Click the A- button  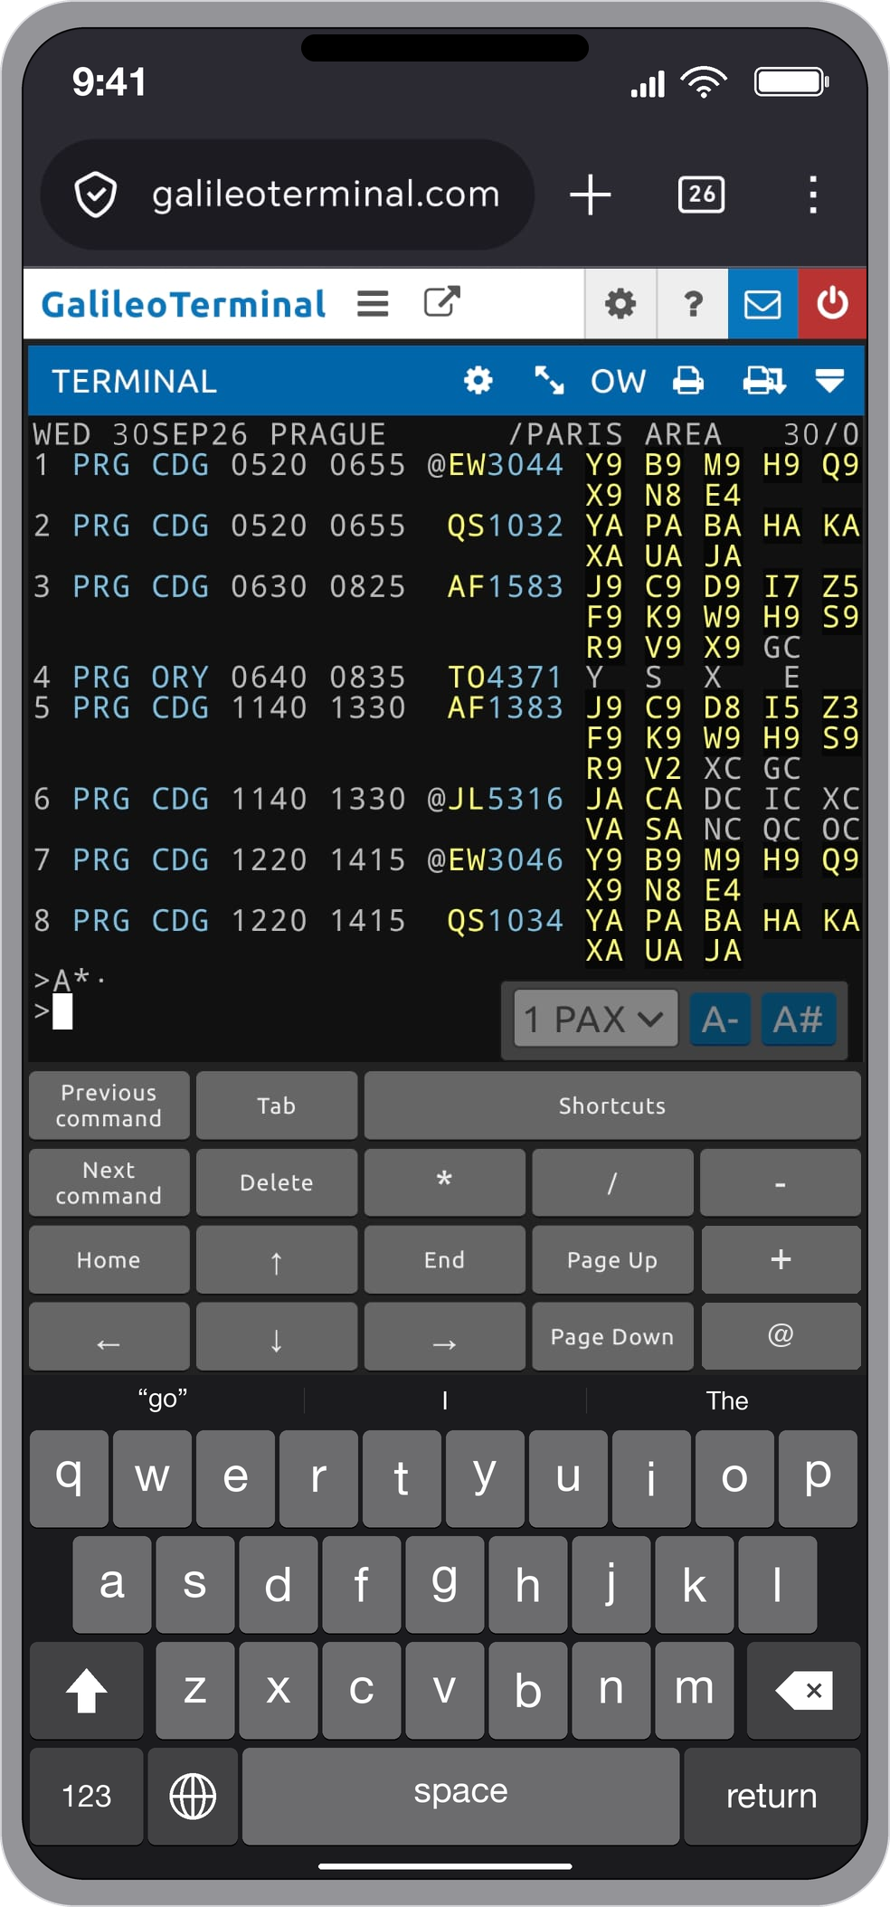(x=720, y=1020)
